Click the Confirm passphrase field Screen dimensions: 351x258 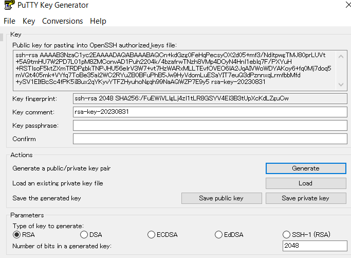coord(210,139)
